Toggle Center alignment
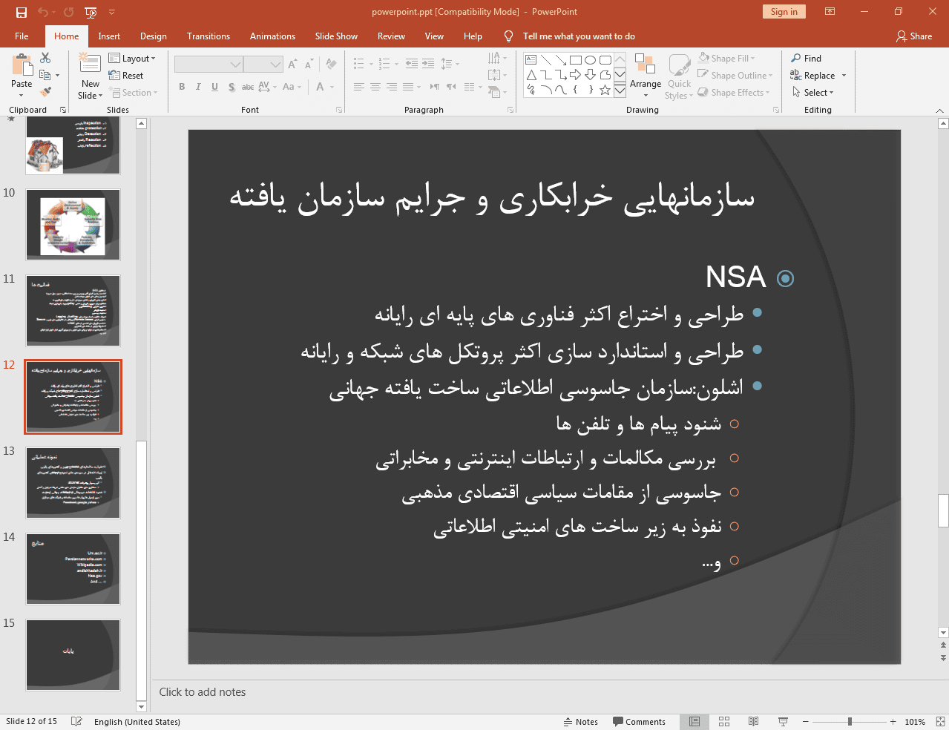Viewport: 949px width, 730px height. point(375,87)
